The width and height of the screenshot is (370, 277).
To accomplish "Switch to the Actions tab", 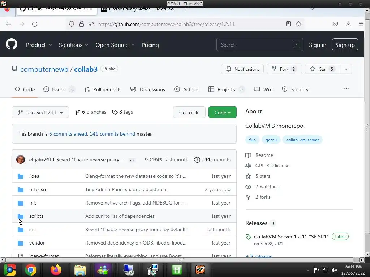I will [187, 89].
